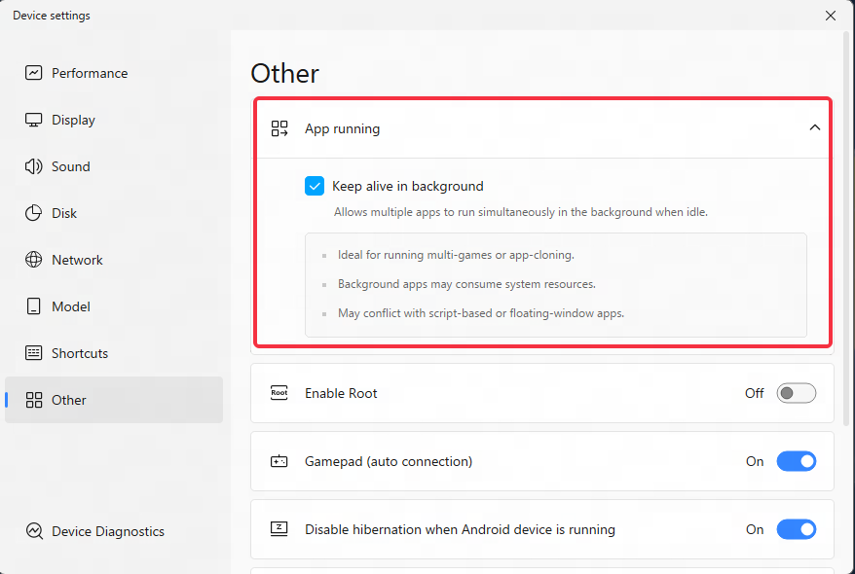Click the Sound speaker icon
Image resolution: width=855 pixels, height=574 pixels.
click(x=33, y=166)
